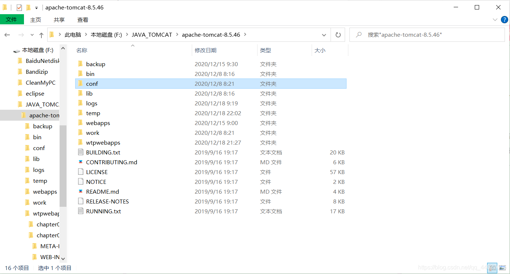Viewport: 510px width, 274px height.
Task: Open the 查看 ribbon tab
Action: [x=83, y=20]
